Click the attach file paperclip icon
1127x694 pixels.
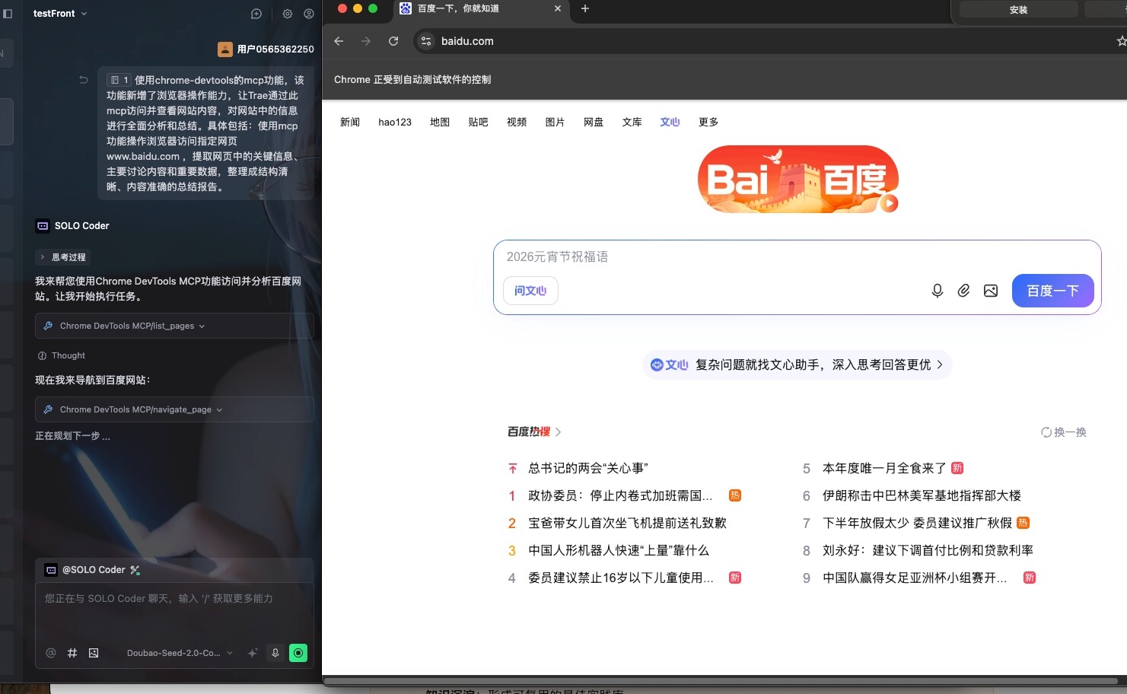963,291
